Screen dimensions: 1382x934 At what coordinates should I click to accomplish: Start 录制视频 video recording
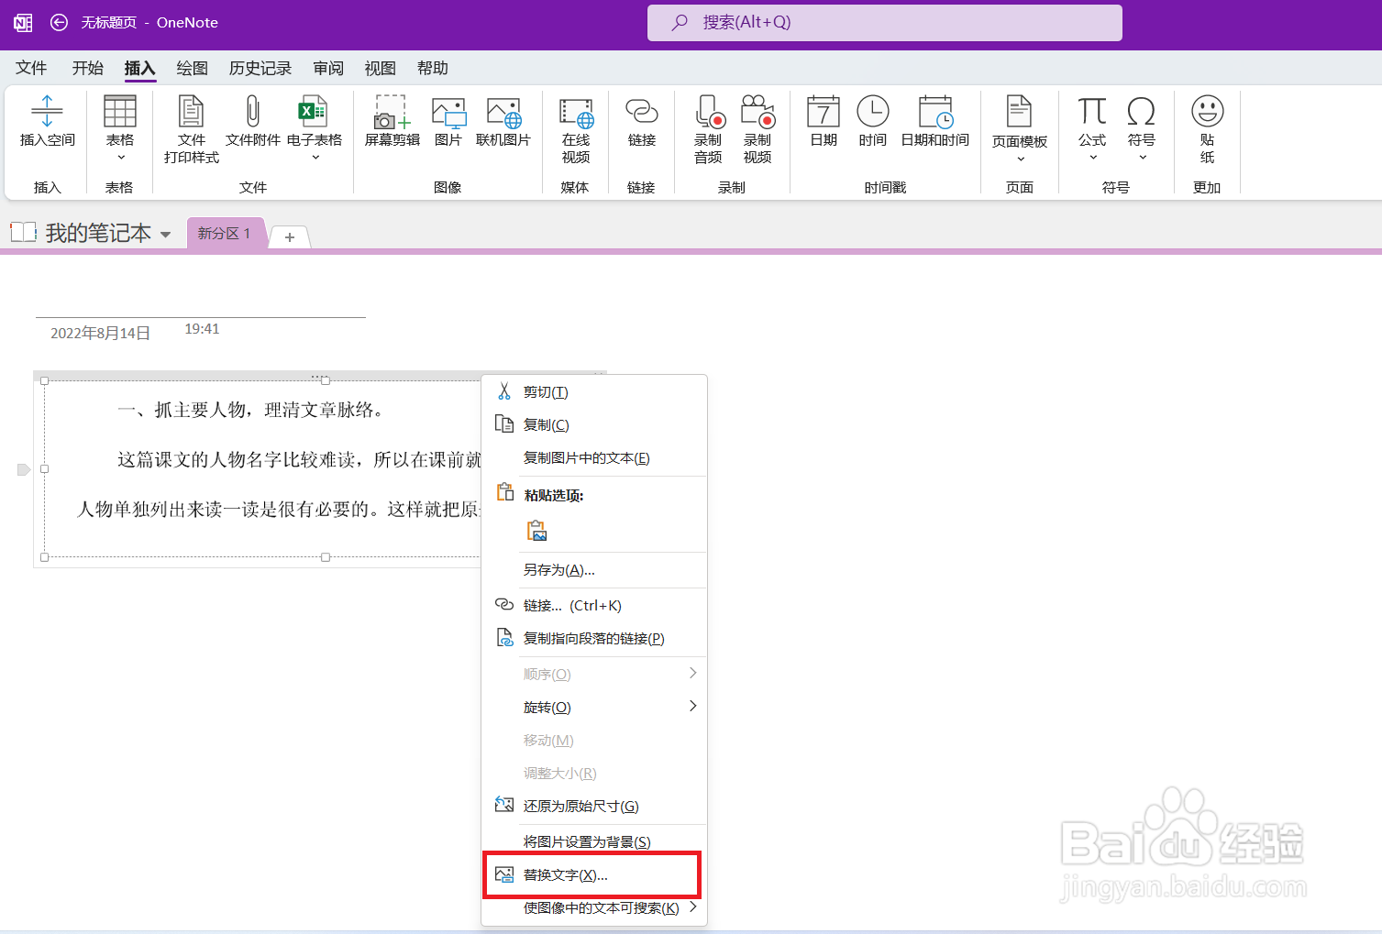coord(757,128)
